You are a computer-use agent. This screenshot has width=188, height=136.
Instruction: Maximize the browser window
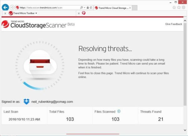click(x=176, y=2)
